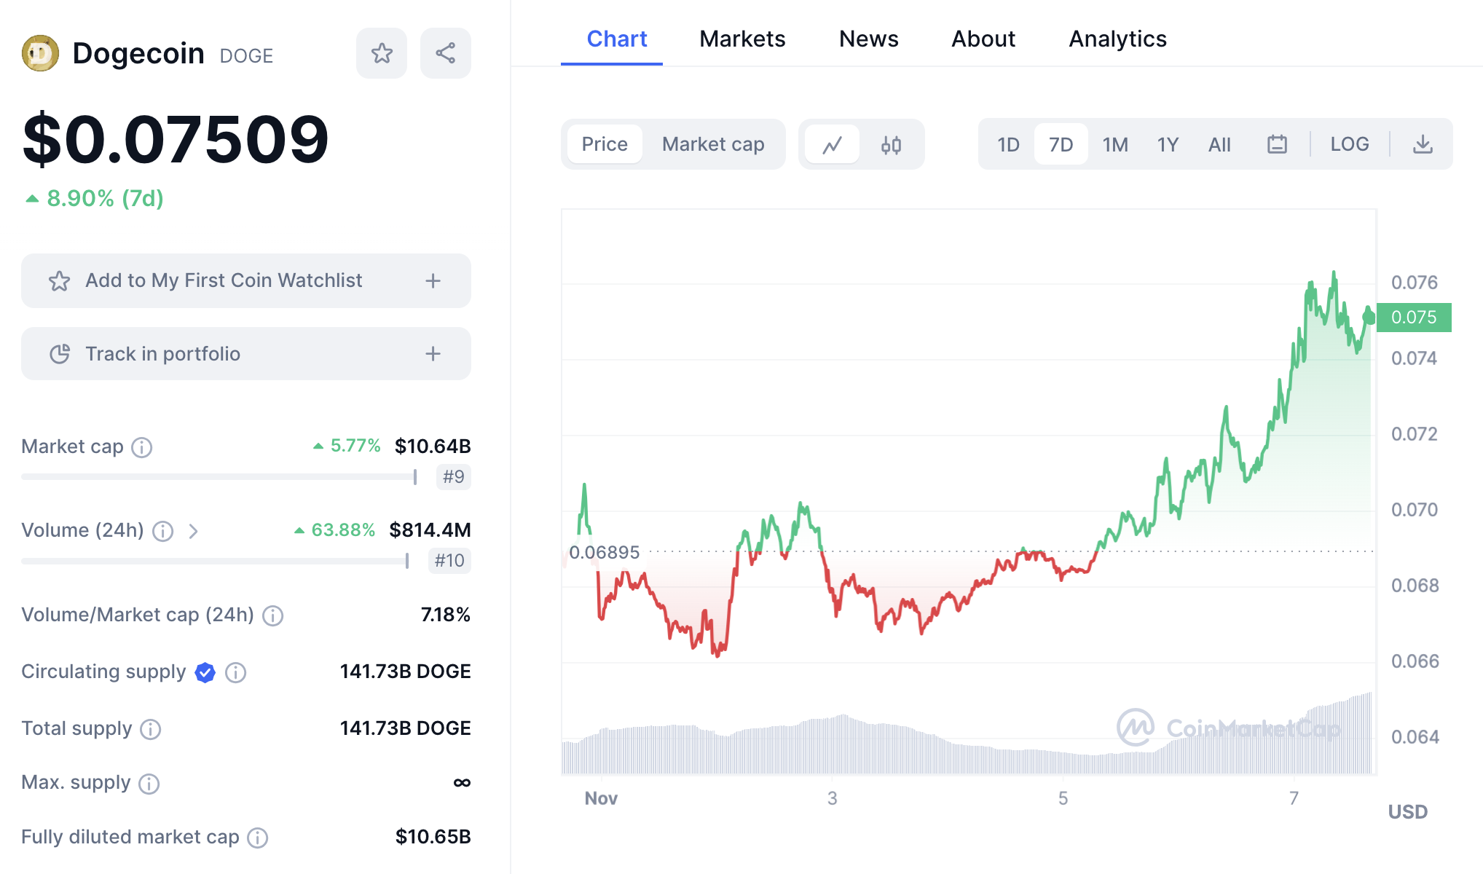Select the 1D time range
The height and width of the screenshot is (874, 1483).
coord(1008,144)
